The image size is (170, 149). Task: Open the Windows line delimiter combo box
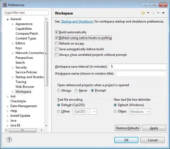click(x=140, y=111)
